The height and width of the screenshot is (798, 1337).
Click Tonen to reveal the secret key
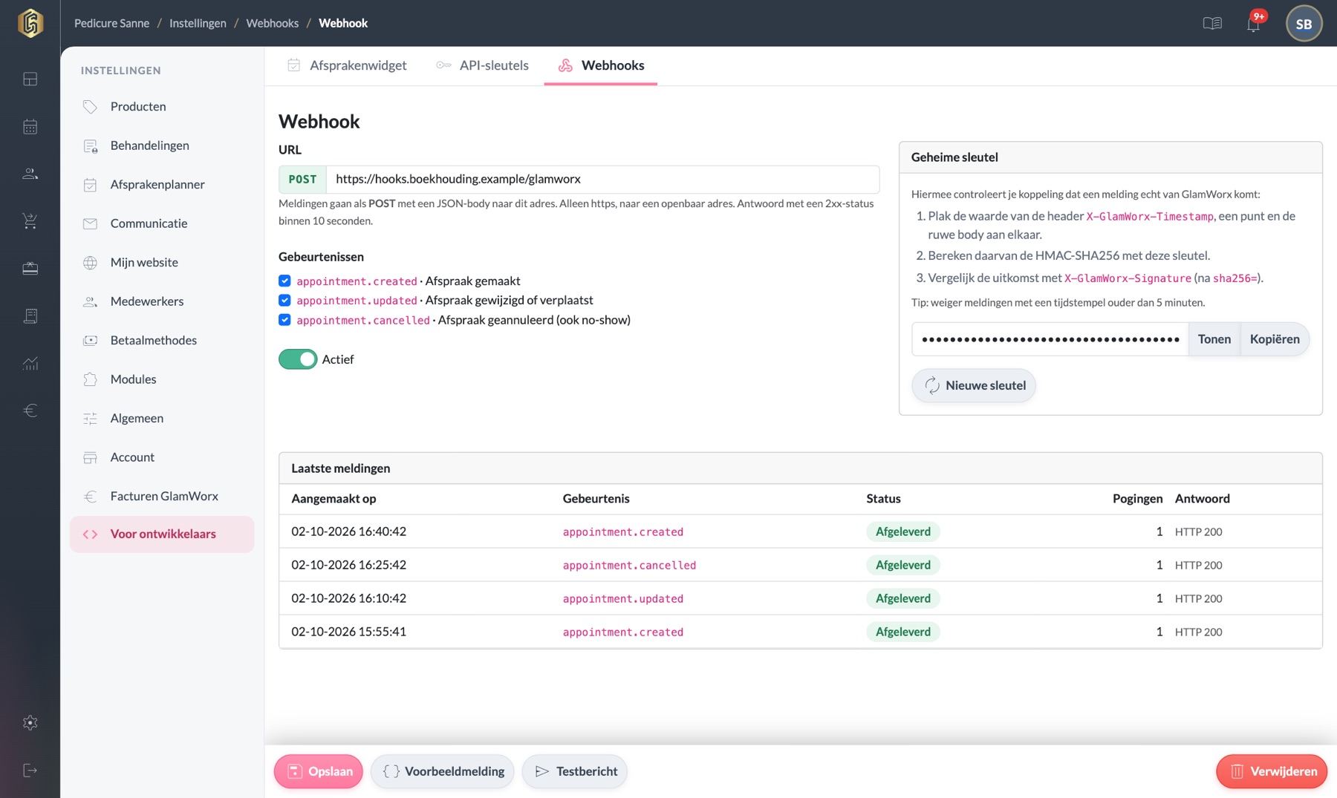[1214, 339]
